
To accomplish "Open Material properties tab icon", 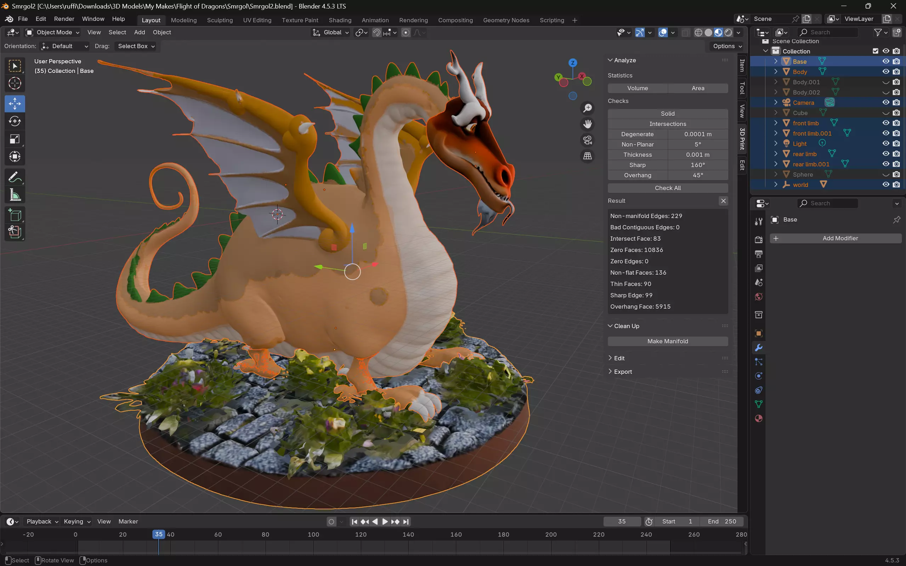I will (x=758, y=418).
